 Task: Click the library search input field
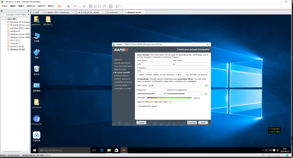pos(15,14)
